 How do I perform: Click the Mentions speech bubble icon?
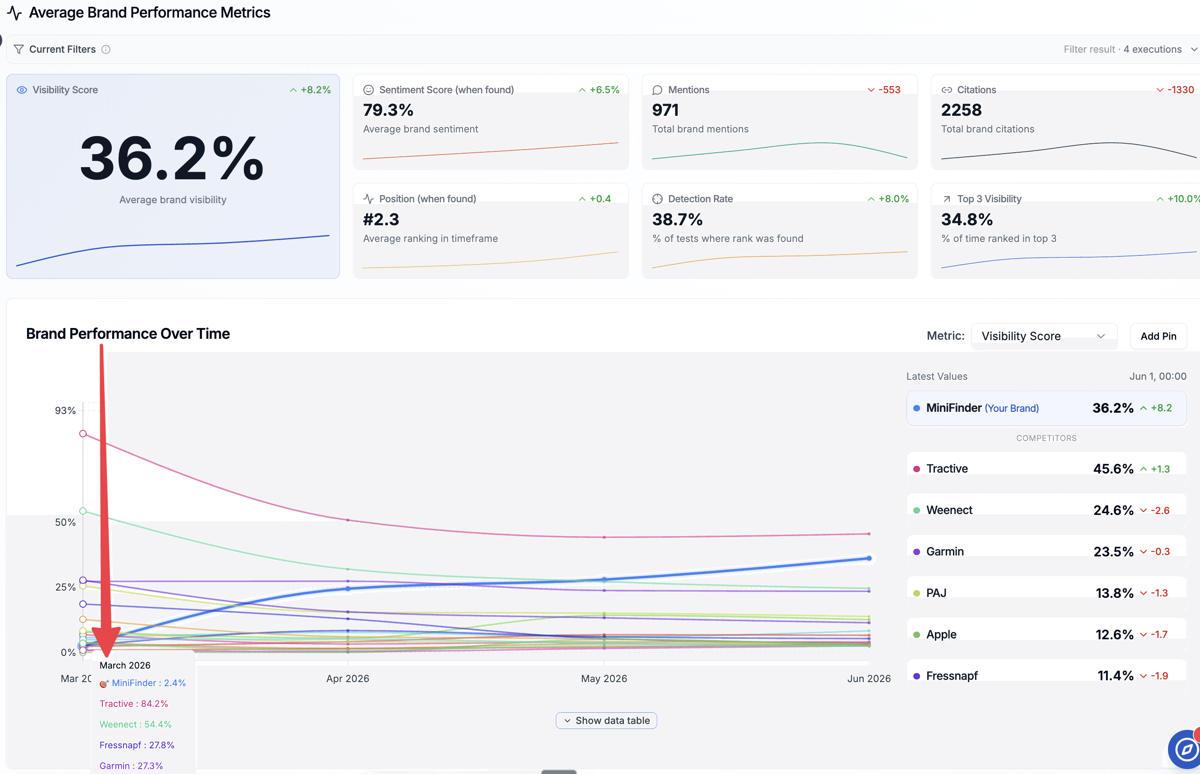[x=657, y=90]
